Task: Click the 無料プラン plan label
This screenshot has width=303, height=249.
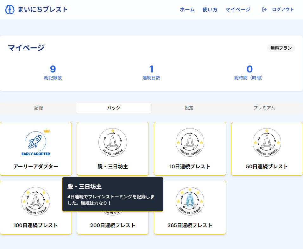Action: click(281, 48)
